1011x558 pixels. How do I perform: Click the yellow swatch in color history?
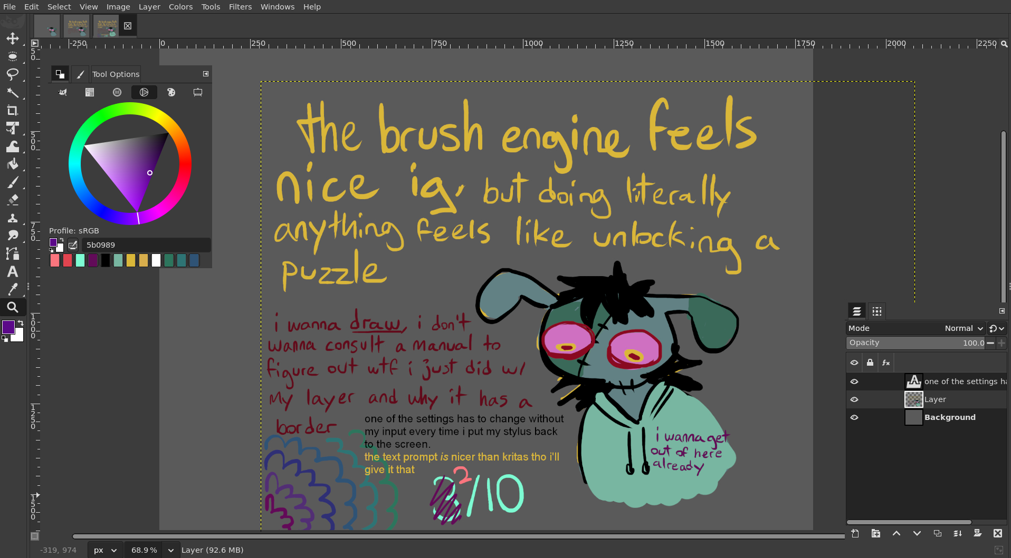point(131,260)
